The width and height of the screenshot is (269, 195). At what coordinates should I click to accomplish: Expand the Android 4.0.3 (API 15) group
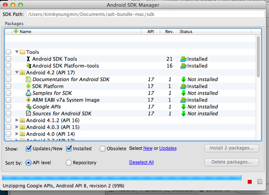pos(17,127)
